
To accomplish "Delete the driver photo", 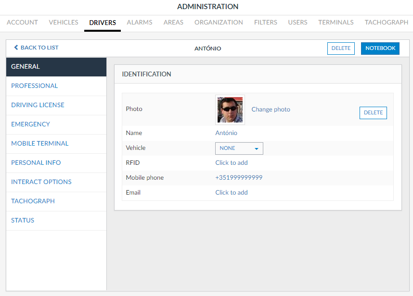I will click(373, 113).
